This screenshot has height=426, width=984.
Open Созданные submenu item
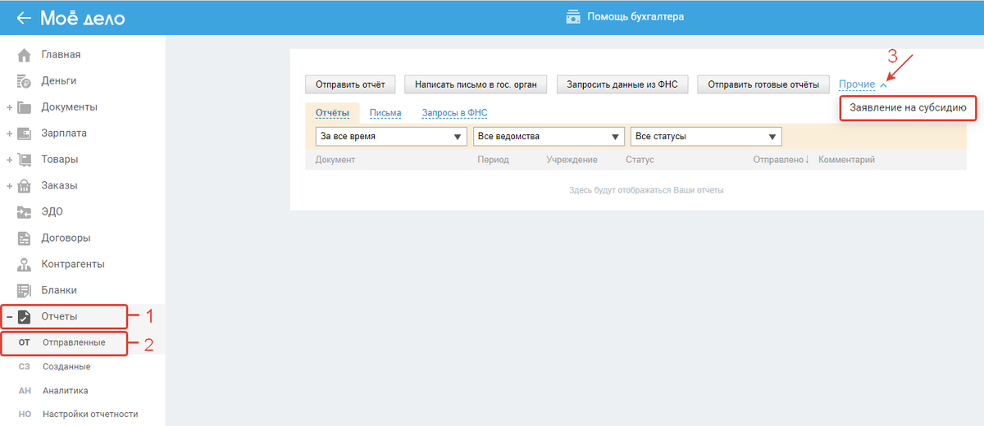point(66,366)
